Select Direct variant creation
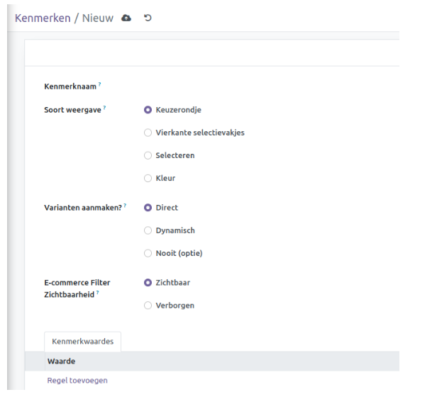The image size is (437, 397). click(148, 208)
